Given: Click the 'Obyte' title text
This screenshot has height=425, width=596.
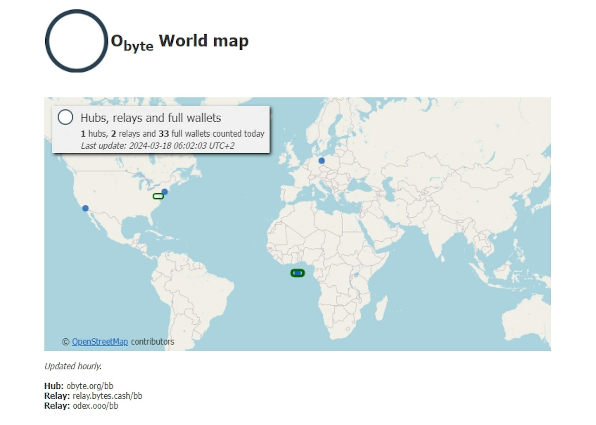Looking at the screenshot, I should click(x=132, y=43).
